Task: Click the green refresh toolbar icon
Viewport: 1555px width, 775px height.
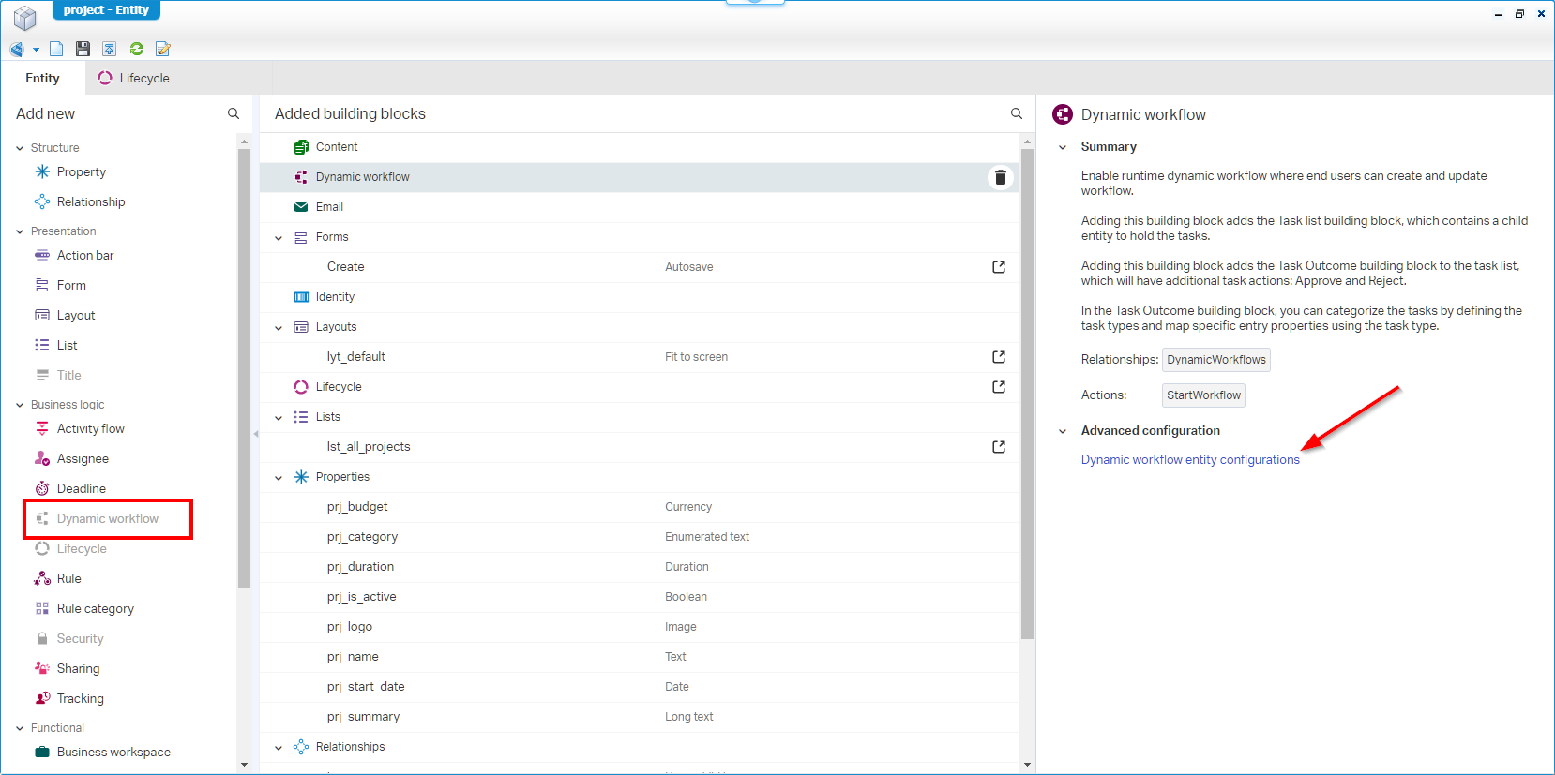Action: pos(137,49)
